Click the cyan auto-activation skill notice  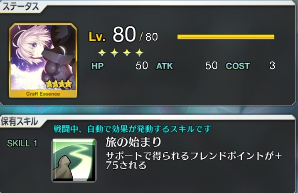(x=132, y=129)
